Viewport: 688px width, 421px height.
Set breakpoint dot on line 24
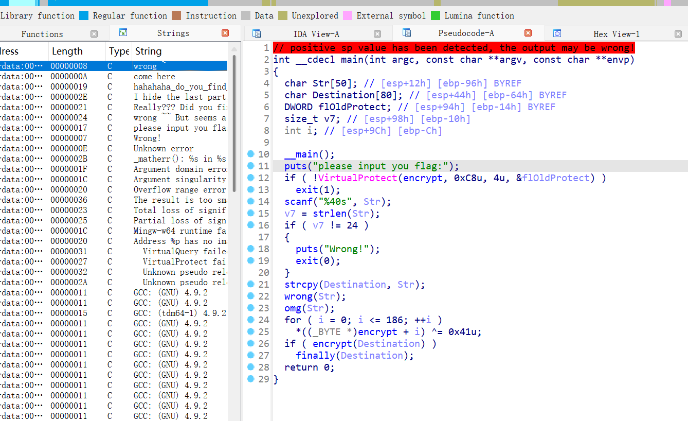[250, 320]
